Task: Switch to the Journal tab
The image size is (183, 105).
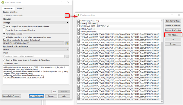Action: (x=19, y=9)
